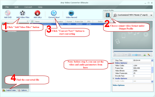Sort file list by Name column
Screen dimensions: 155x97
point(44,21)
